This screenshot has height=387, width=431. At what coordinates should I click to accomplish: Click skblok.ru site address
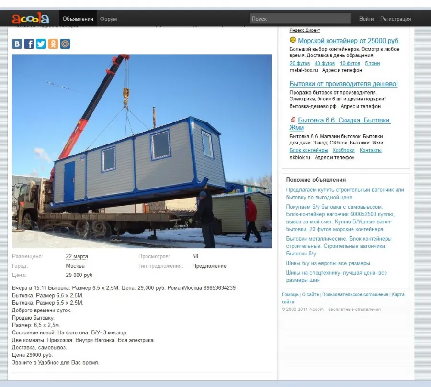click(300, 158)
